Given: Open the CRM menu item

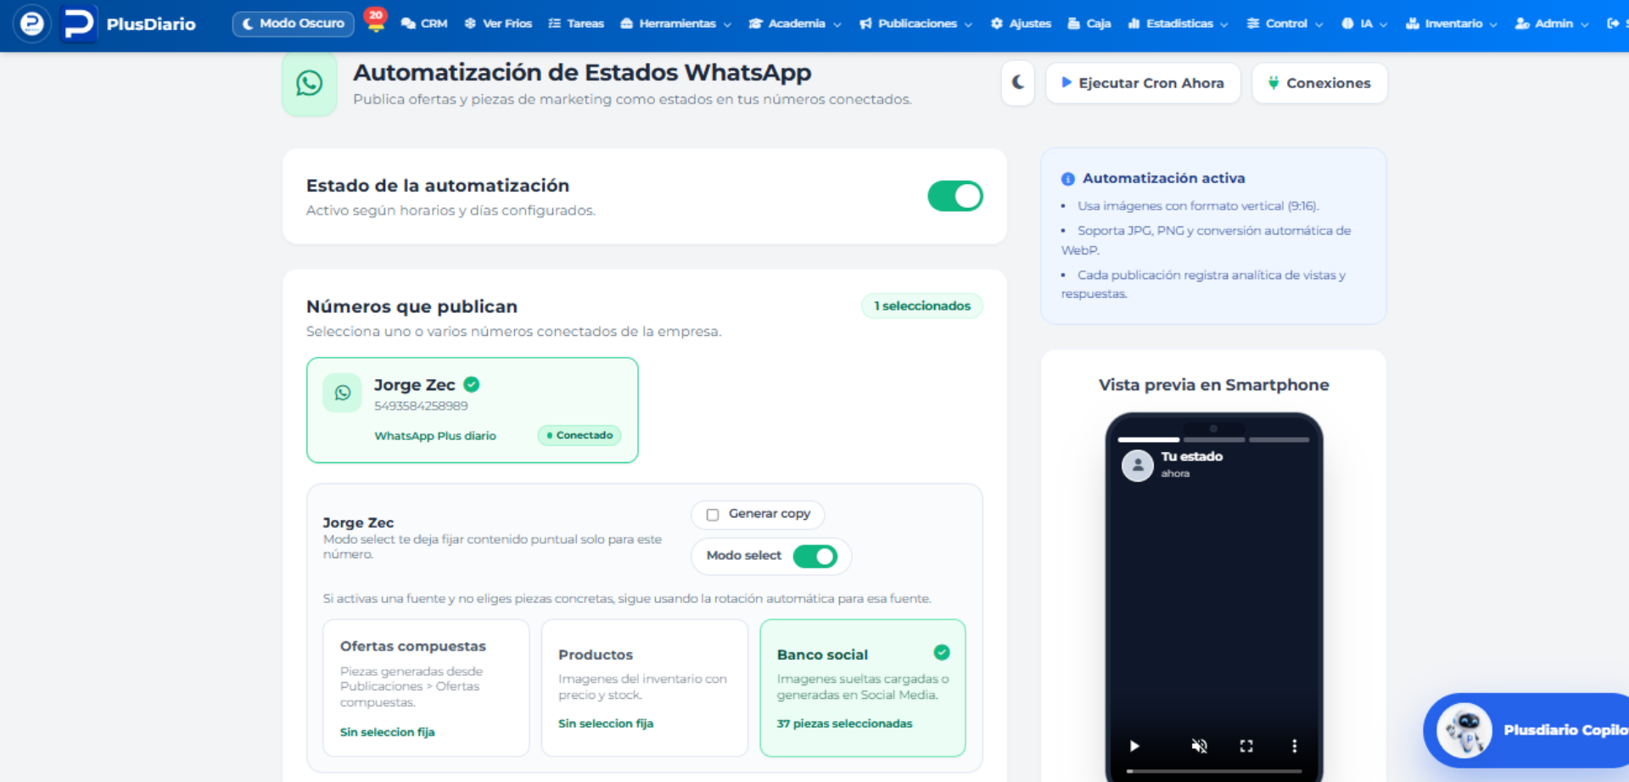Looking at the screenshot, I should (x=424, y=24).
